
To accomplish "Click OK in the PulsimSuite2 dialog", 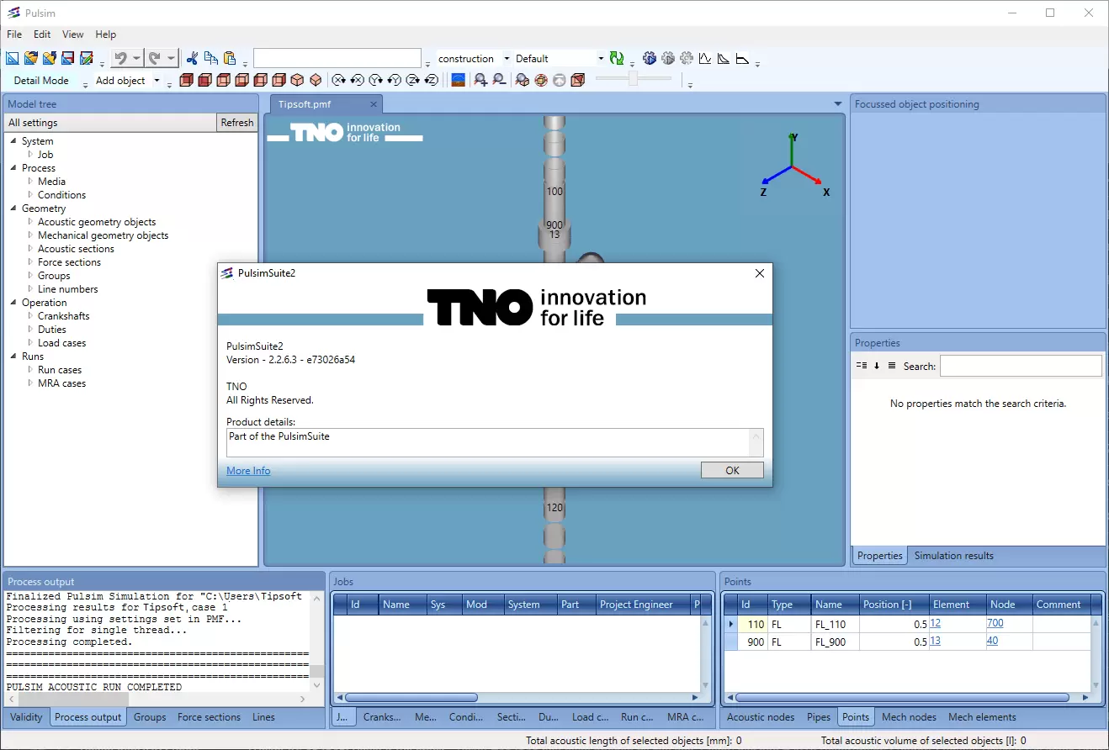I will (732, 471).
